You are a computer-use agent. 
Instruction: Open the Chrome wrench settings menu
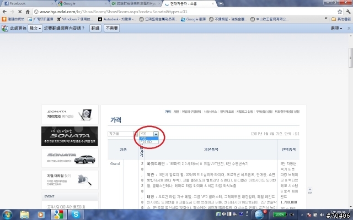pyautogui.click(x=348, y=12)
